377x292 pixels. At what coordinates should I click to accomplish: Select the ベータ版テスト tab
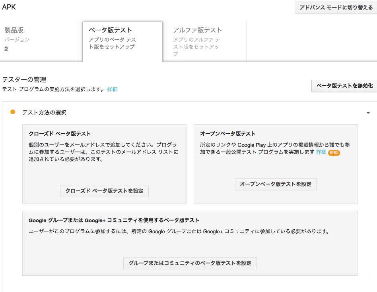pyautogui.click(x=122, y=42)
